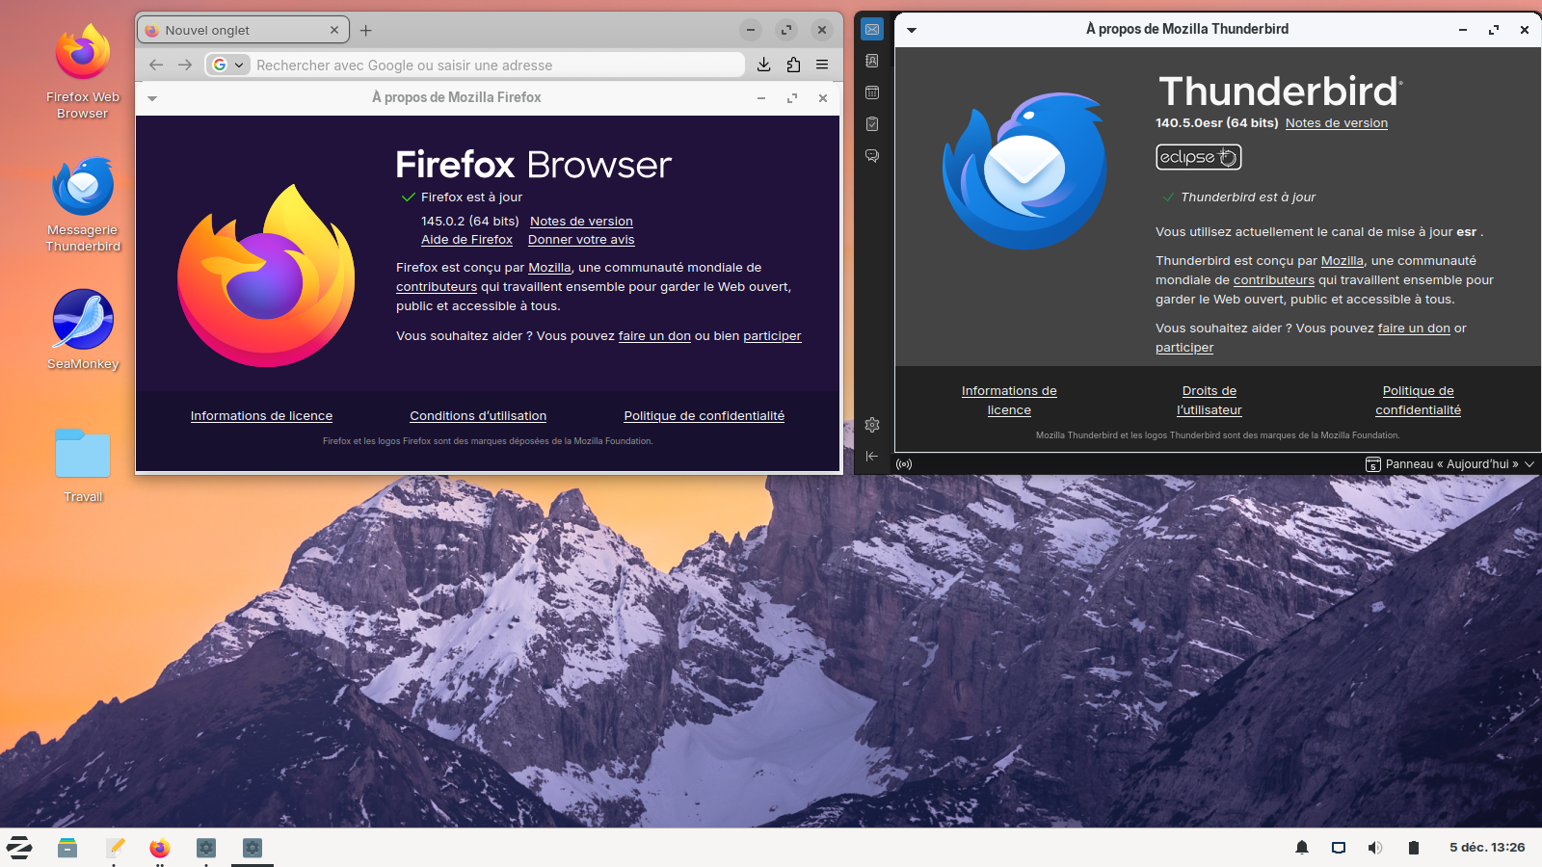Open the Mail space in Thunderbird sidebar
This screenshot has height=867, width=1542.
point(872,30)
